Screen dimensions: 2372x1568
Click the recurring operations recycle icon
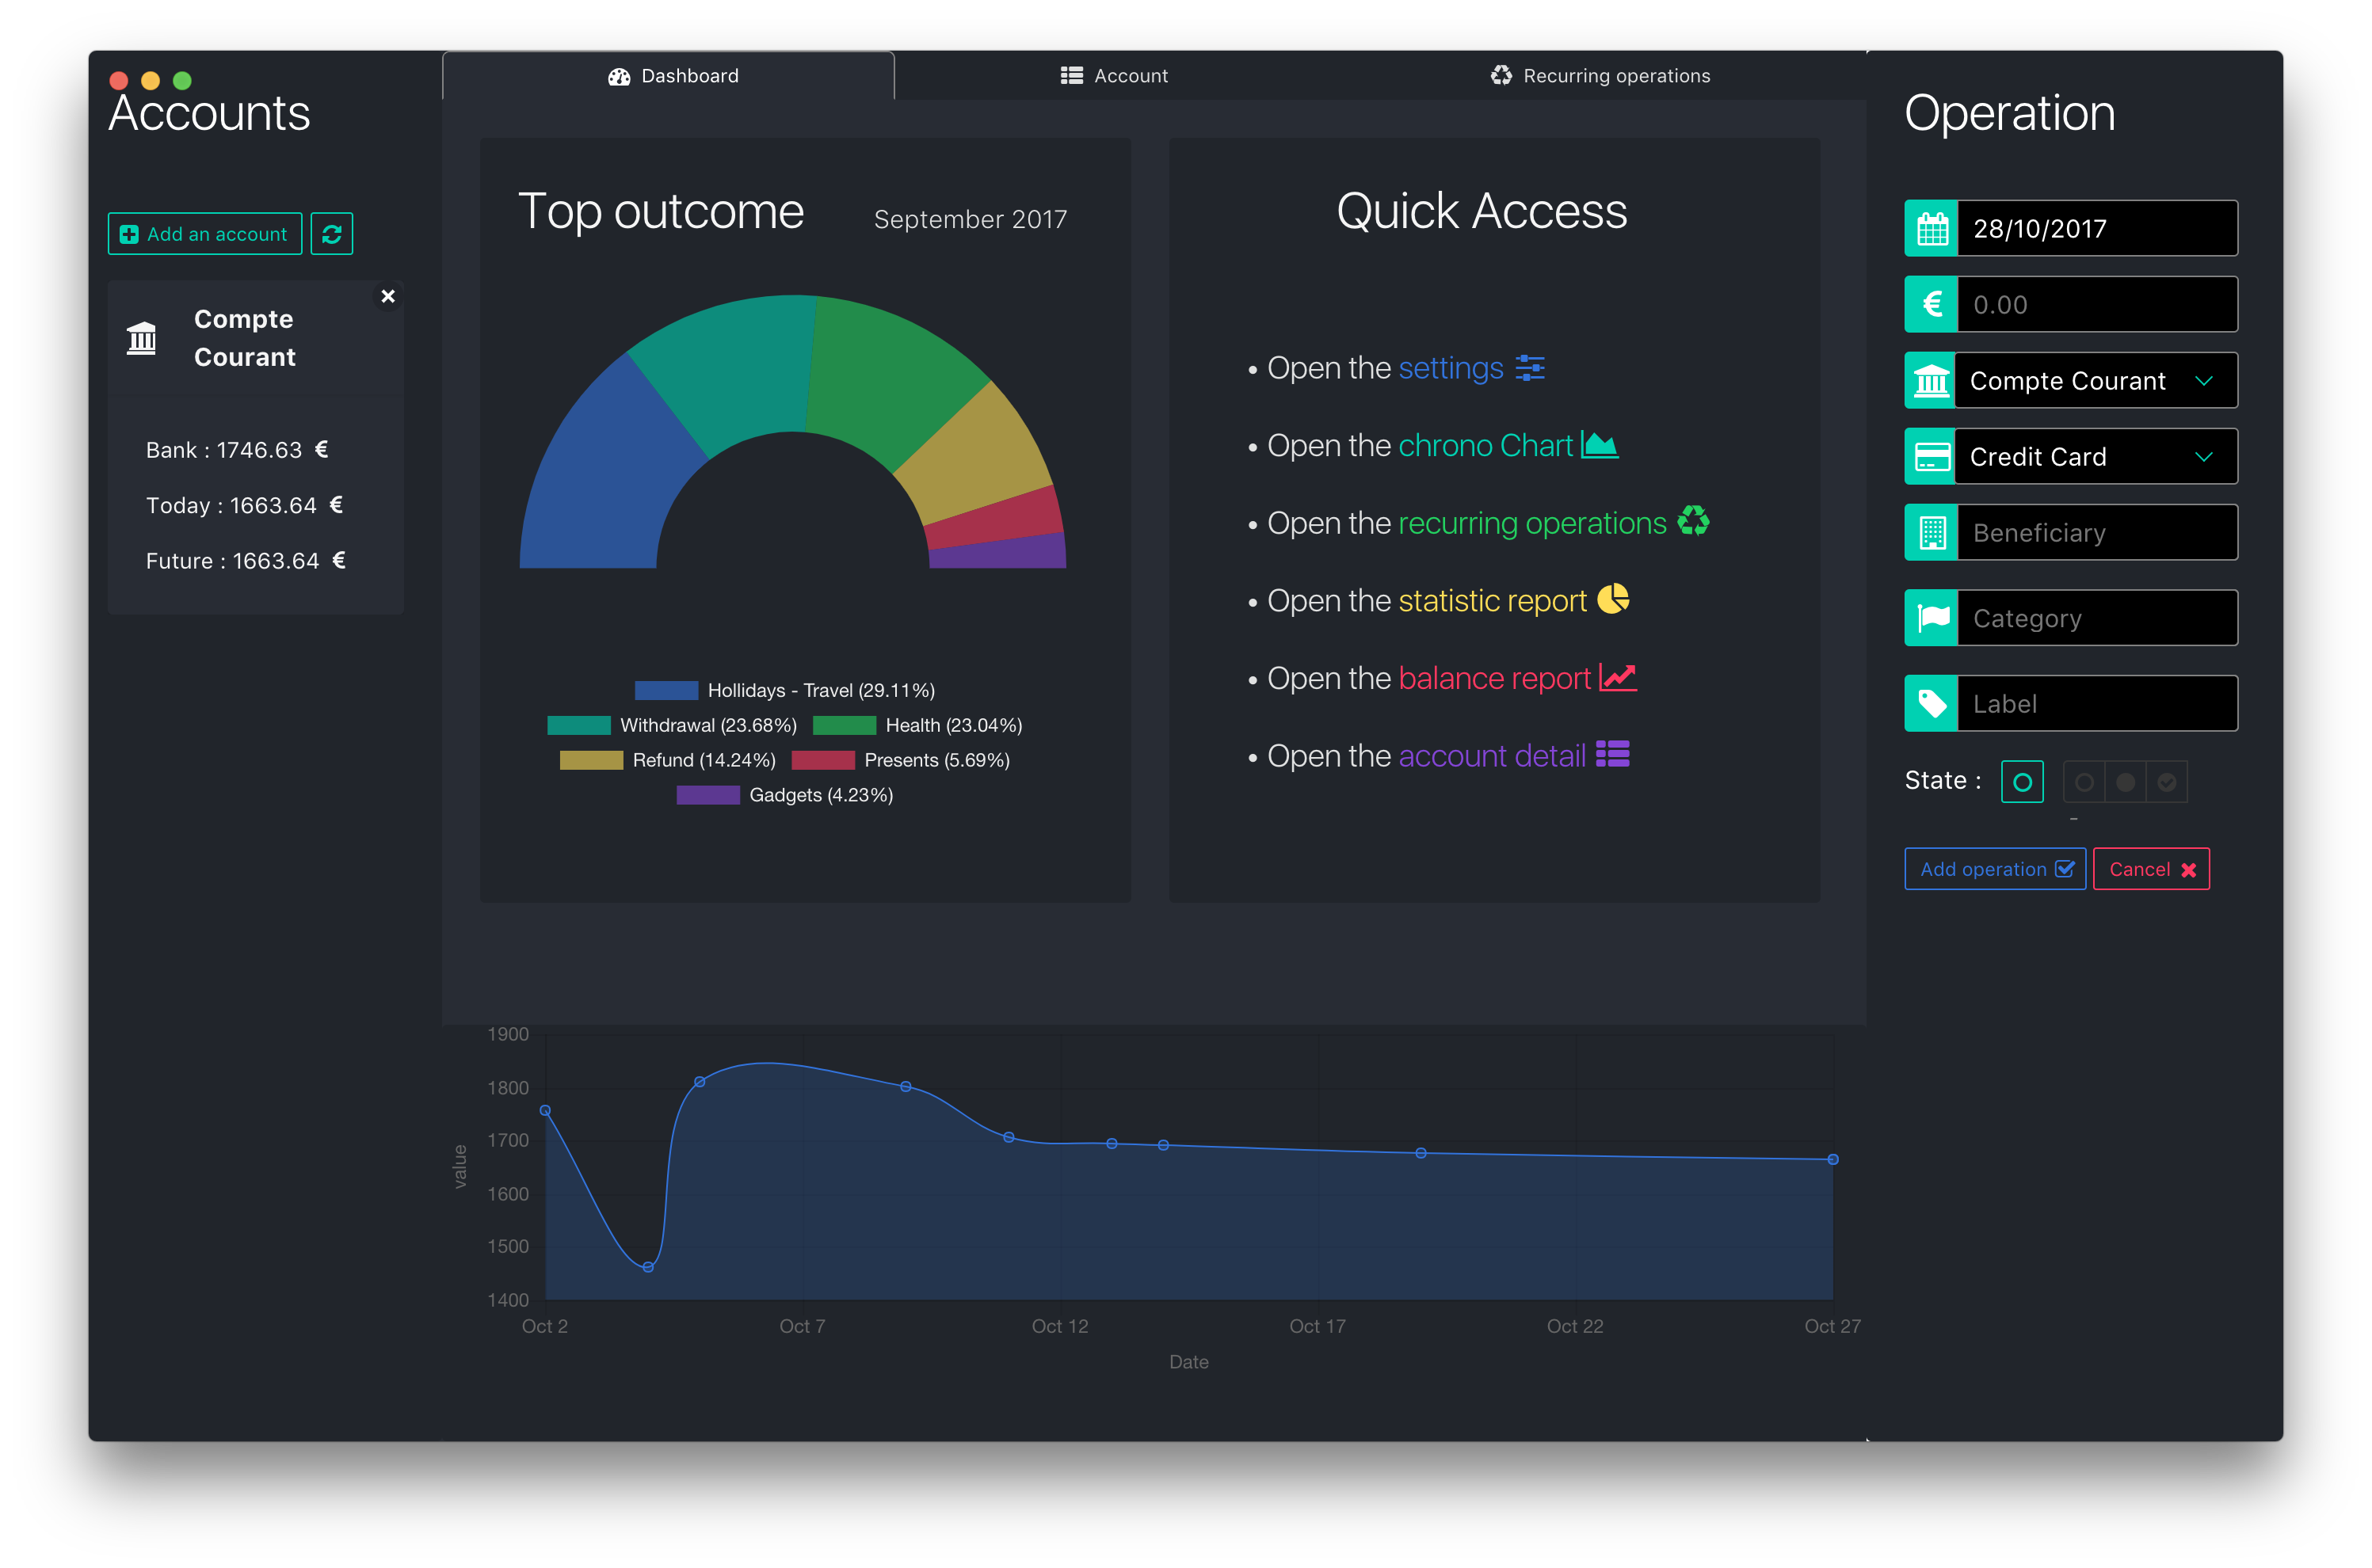(1693, 522)
